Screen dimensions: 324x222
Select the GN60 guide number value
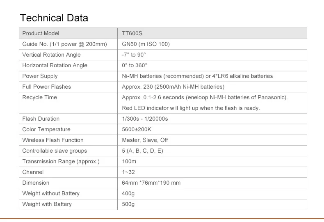click(146, 44)
